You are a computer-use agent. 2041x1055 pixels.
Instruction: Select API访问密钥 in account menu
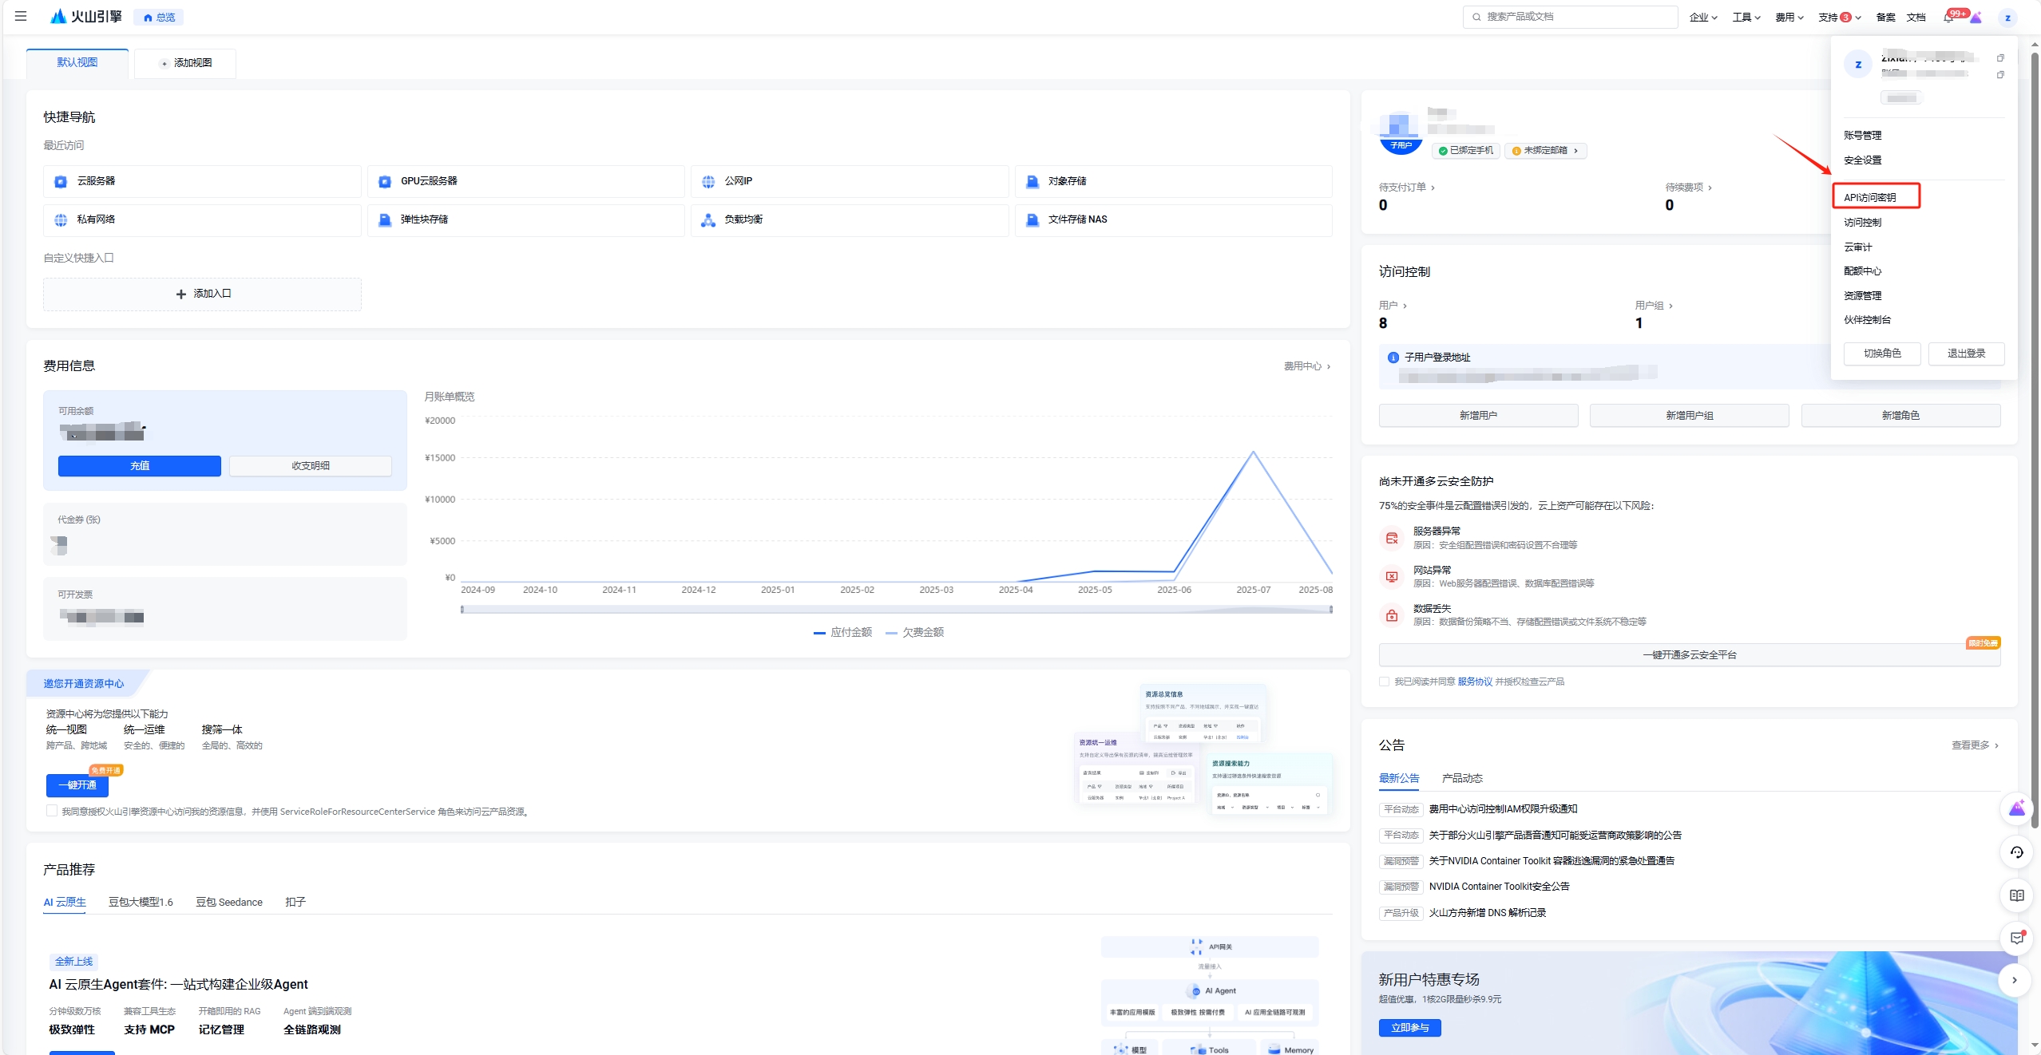(1869, 197)
